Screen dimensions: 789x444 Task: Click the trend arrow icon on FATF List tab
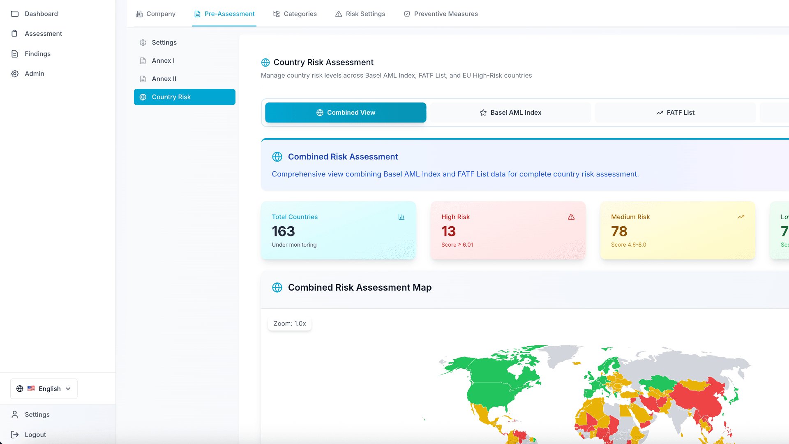[660, 113]
